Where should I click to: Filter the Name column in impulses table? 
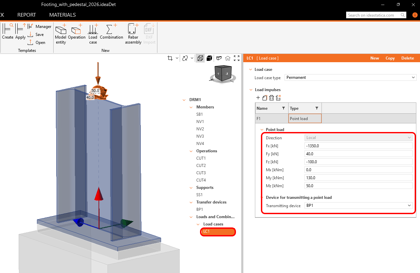point(284,108)
